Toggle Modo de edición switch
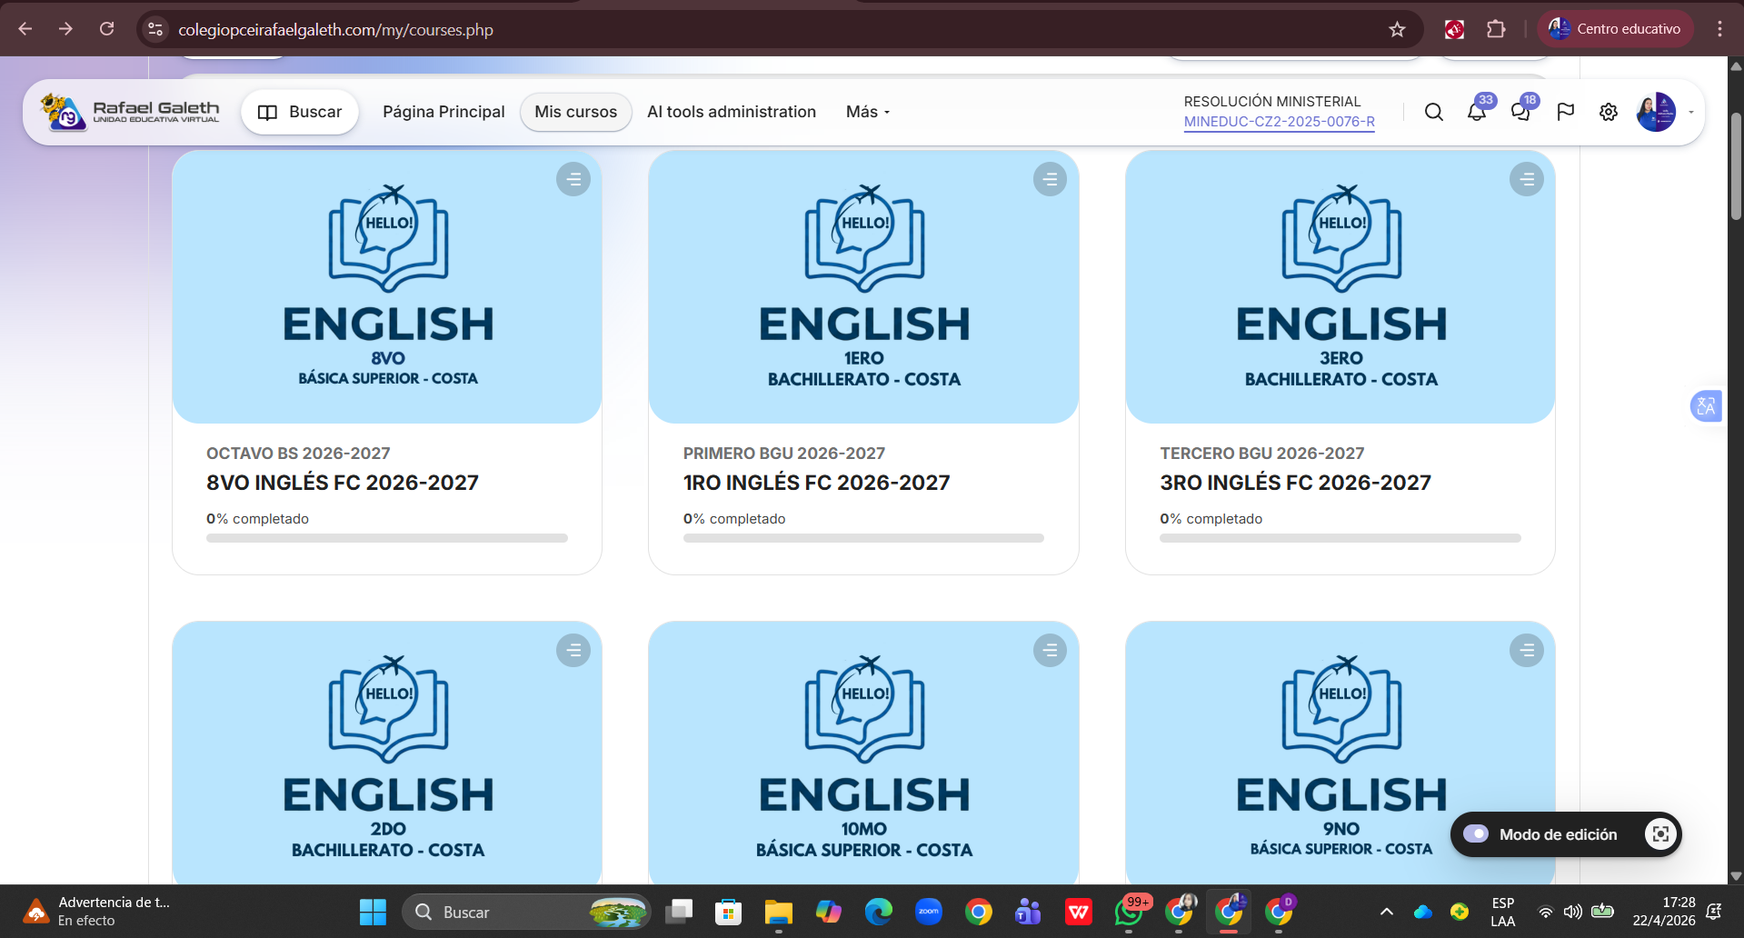Viewport: 1744px width, 938px height. tap(1476, 834)
